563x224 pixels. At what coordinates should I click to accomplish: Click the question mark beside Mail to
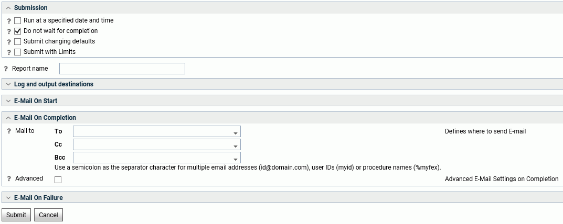9,131
